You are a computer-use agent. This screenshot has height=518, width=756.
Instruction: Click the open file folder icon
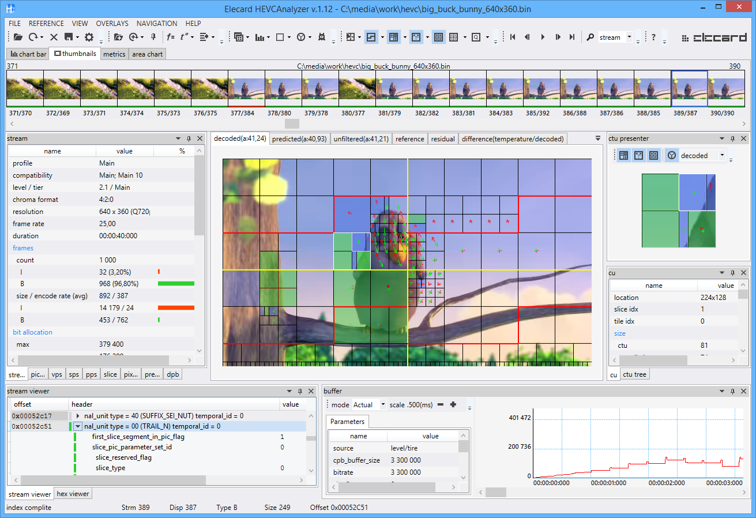point(18,37)
